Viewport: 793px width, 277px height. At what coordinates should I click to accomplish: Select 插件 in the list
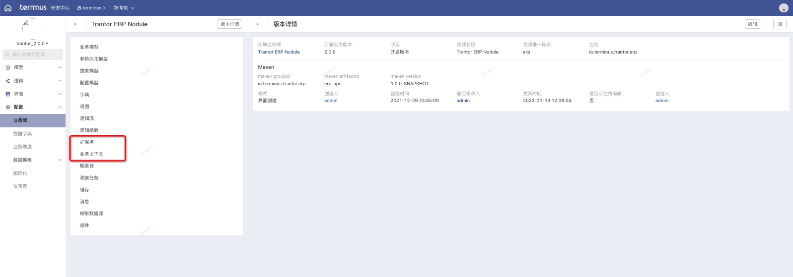point(84,225)
